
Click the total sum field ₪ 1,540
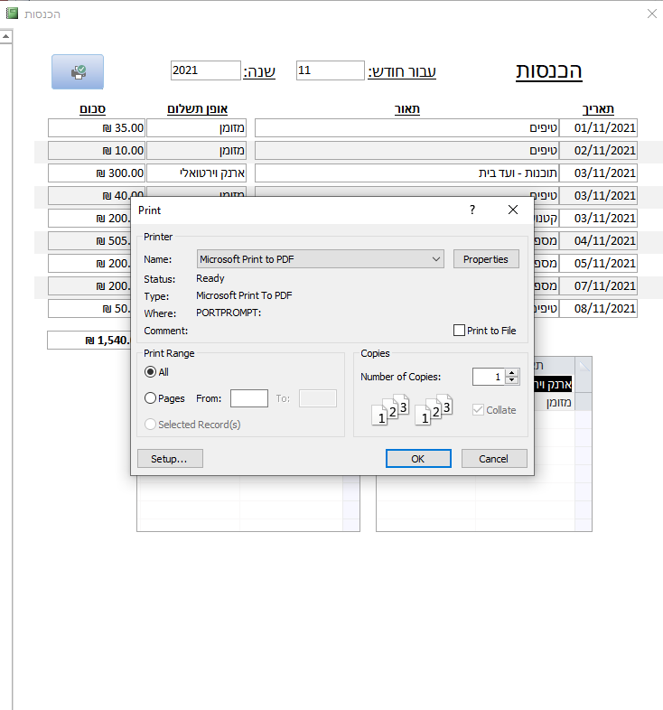click(89, 340)
